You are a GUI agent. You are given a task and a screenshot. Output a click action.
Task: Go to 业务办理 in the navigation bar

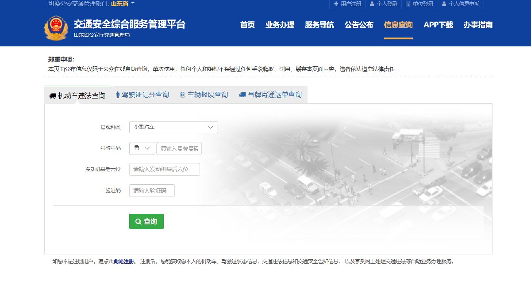click(x=280, y=25)
